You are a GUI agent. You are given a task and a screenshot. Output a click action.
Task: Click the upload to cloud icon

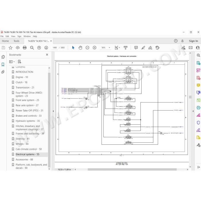[x=18, y=48]
